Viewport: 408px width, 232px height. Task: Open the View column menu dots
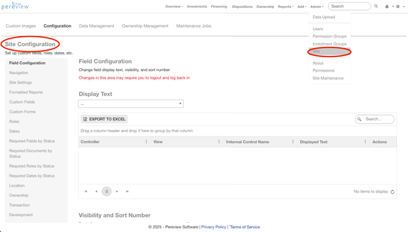pos(219,142)
